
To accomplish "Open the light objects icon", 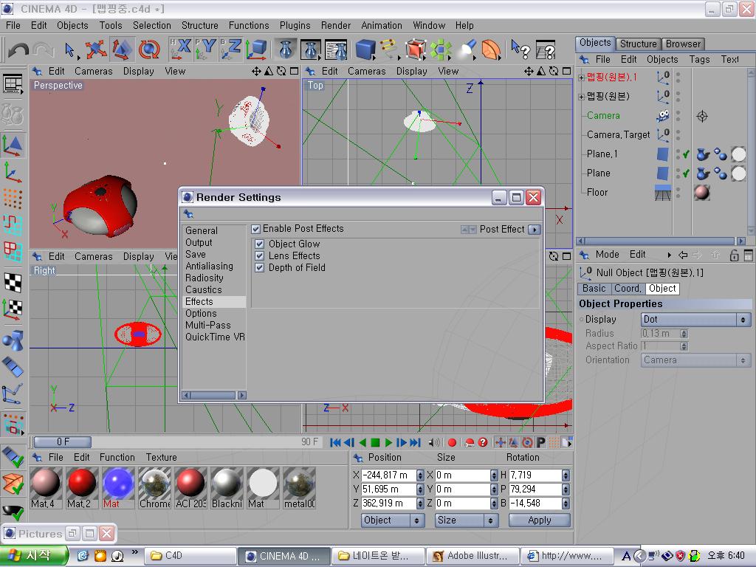I will [466, 49].
